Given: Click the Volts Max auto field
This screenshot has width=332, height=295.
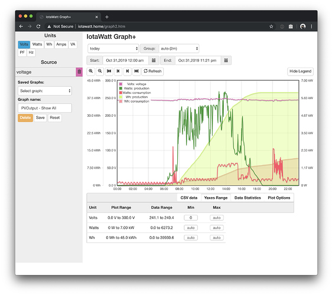Looking at the screenshot, I should tap(217, 218).
